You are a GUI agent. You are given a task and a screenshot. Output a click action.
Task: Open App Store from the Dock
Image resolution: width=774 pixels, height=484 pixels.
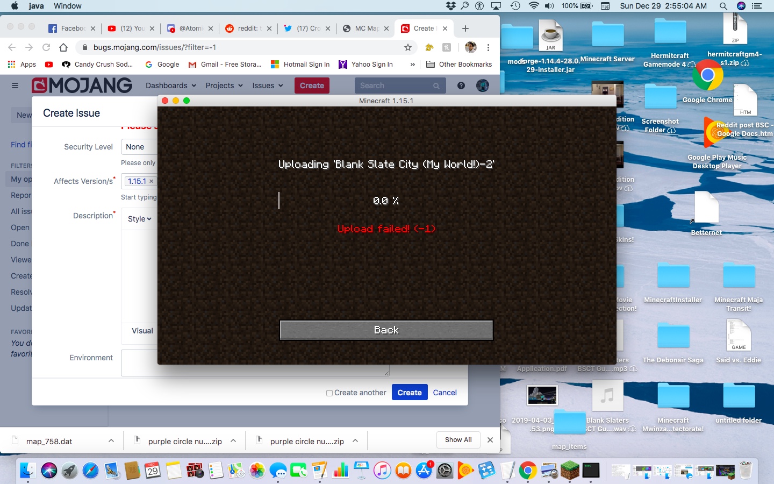click(x=424, y=471)
